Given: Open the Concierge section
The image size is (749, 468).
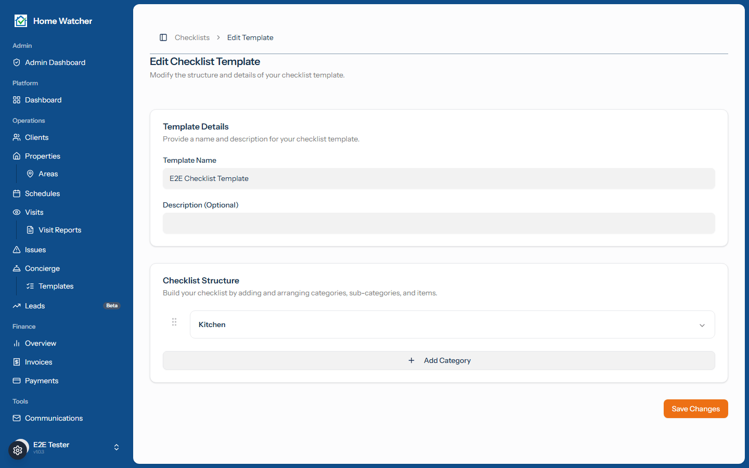Looking at the screenshot, I should coord(67,268).
